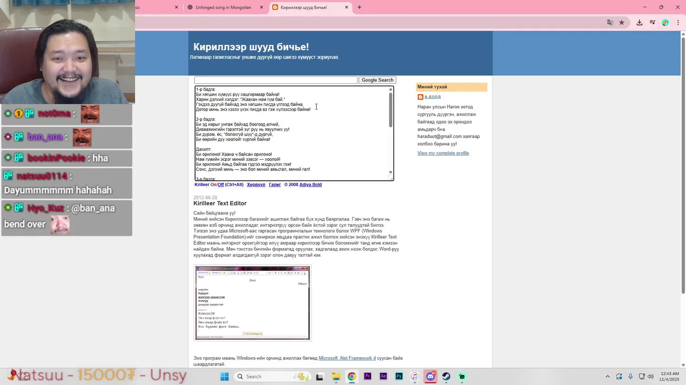Open a new tab with plus button

(x=359, y=7)
